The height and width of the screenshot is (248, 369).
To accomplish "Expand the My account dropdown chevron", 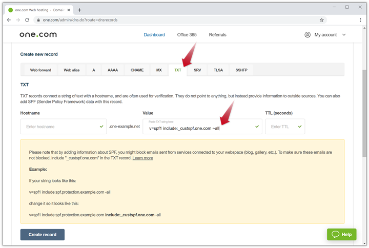I will 344,35.
